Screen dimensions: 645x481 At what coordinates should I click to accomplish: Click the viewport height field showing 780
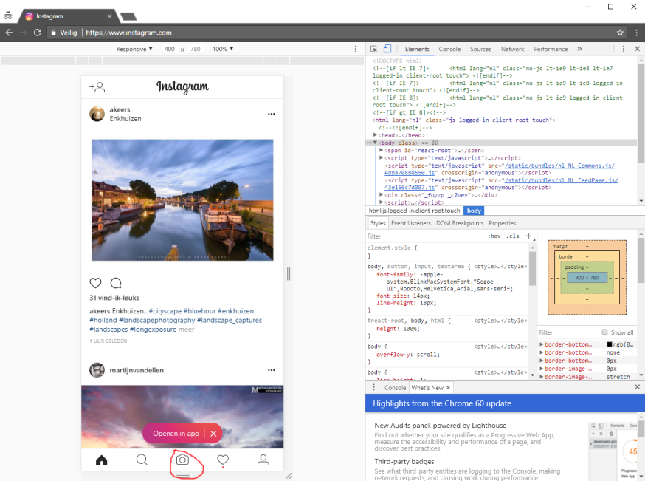196,49
